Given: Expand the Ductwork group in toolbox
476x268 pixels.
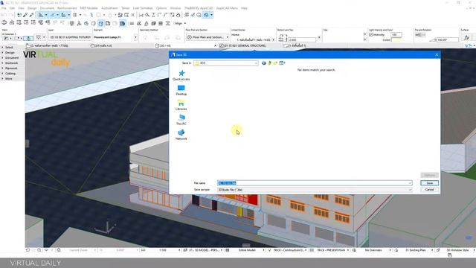Looking at the screenshot, I should click(11, 63).
